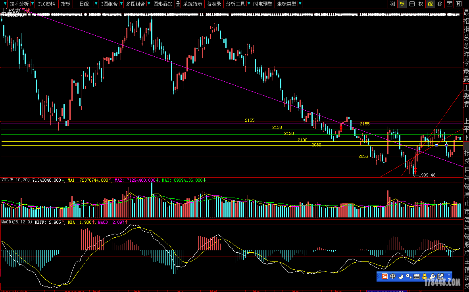Click the 测 measurement tool icon
This screenshot has height=292, width=469.
point(392,4)
